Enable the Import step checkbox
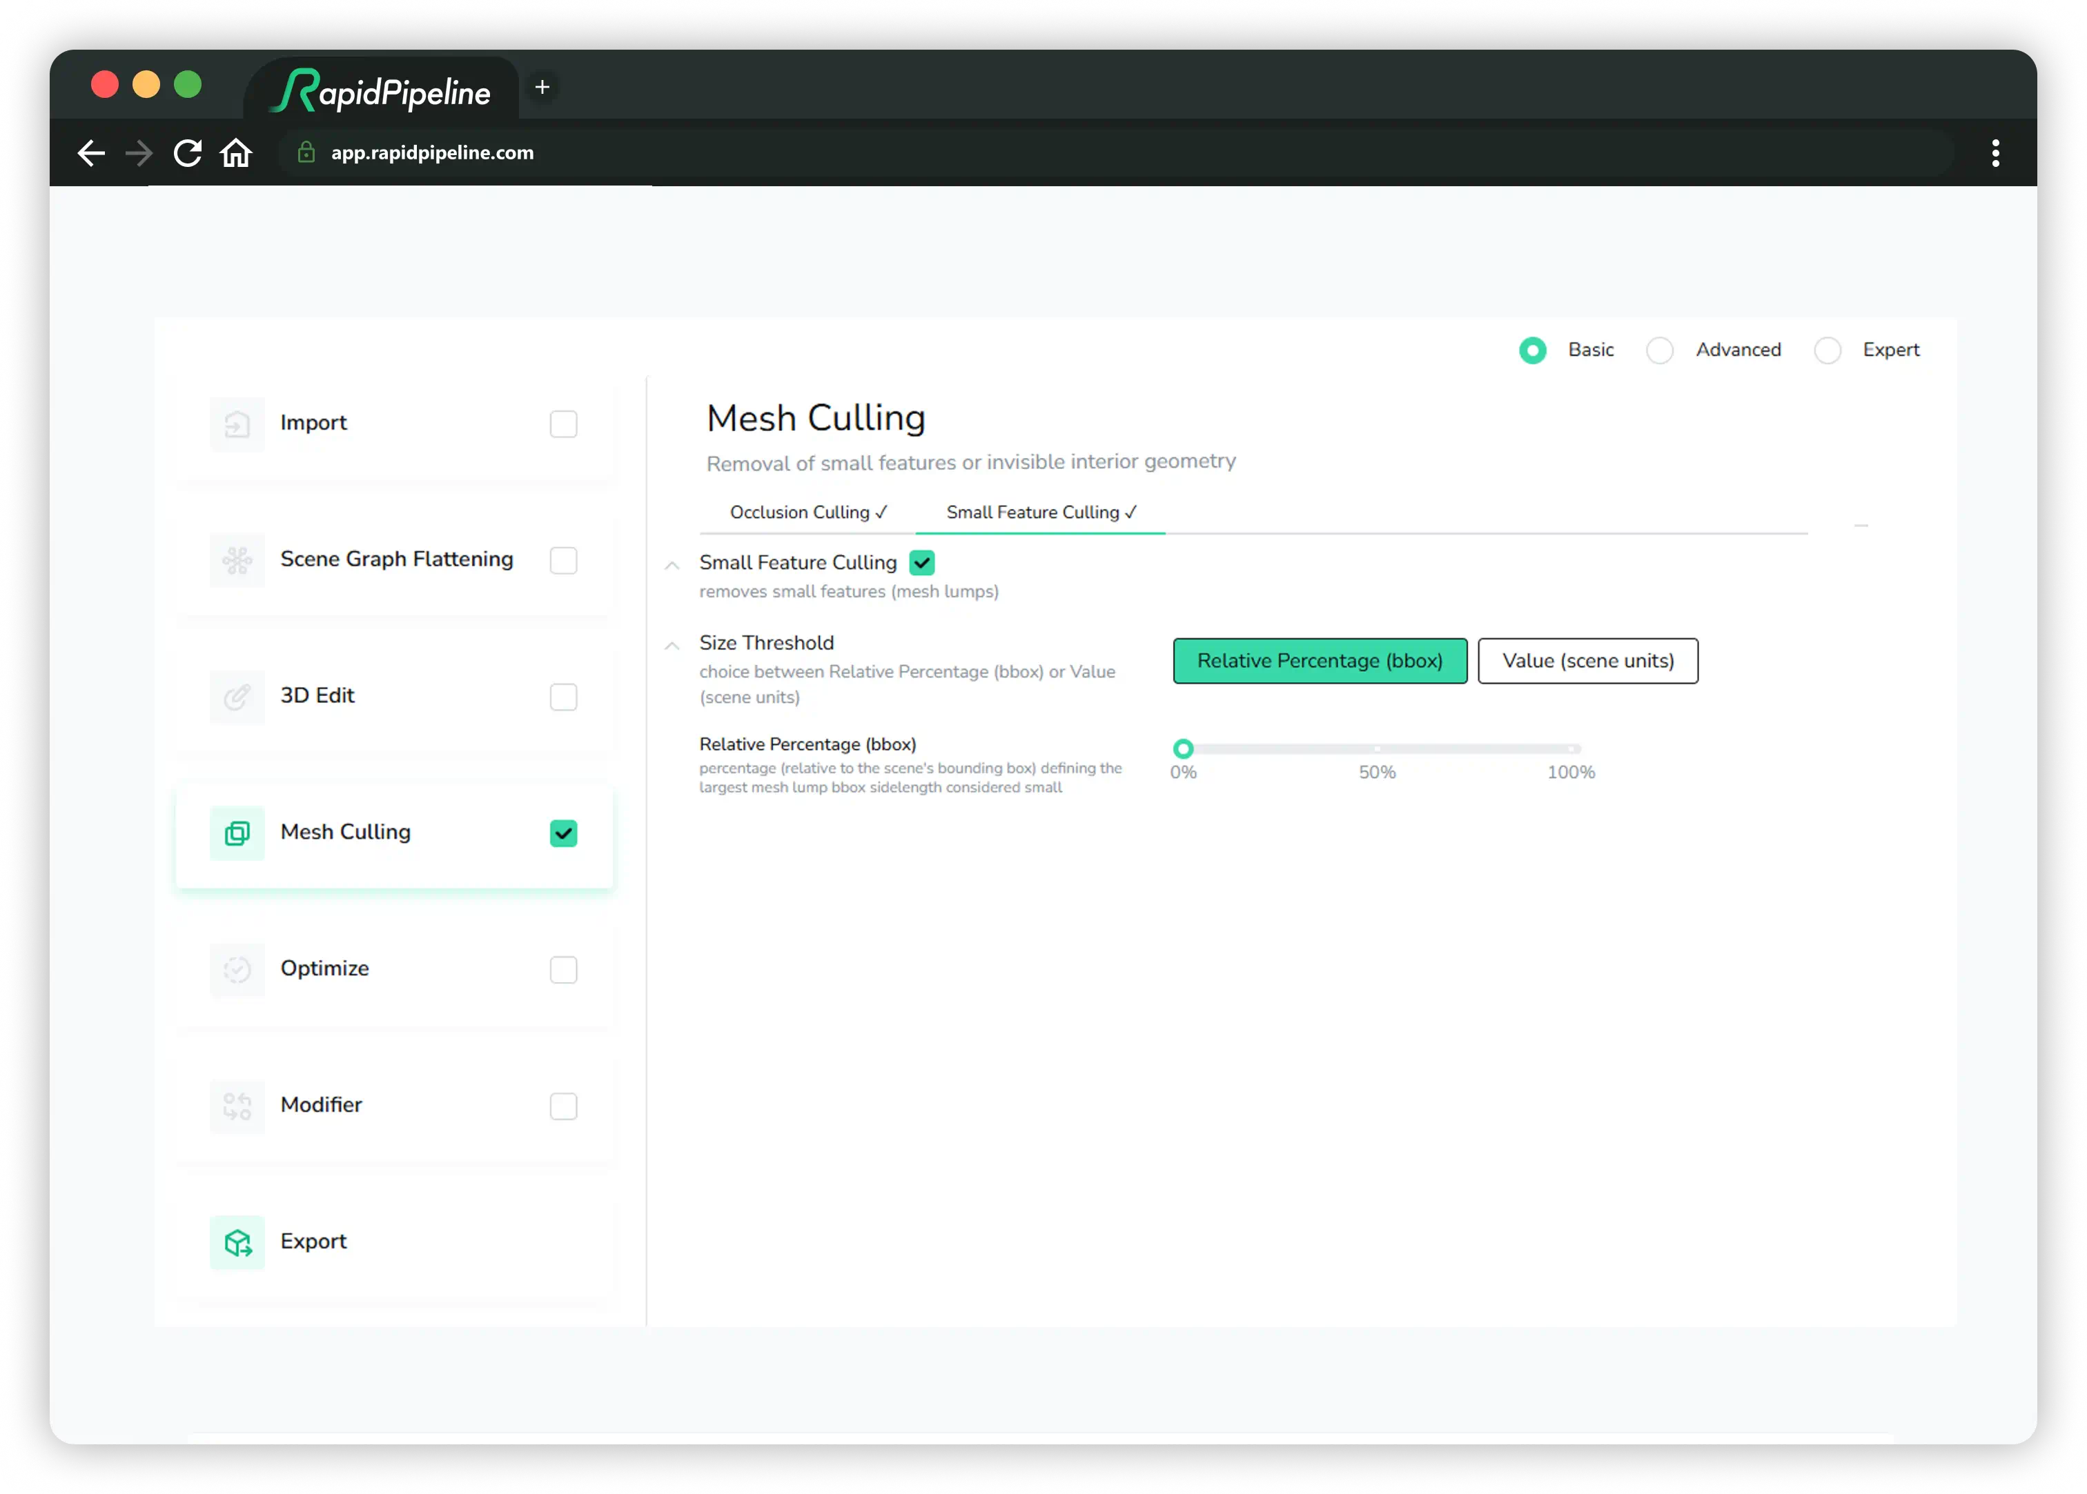The height and width of the screenshot is (1494, 2087). (563, 424)
